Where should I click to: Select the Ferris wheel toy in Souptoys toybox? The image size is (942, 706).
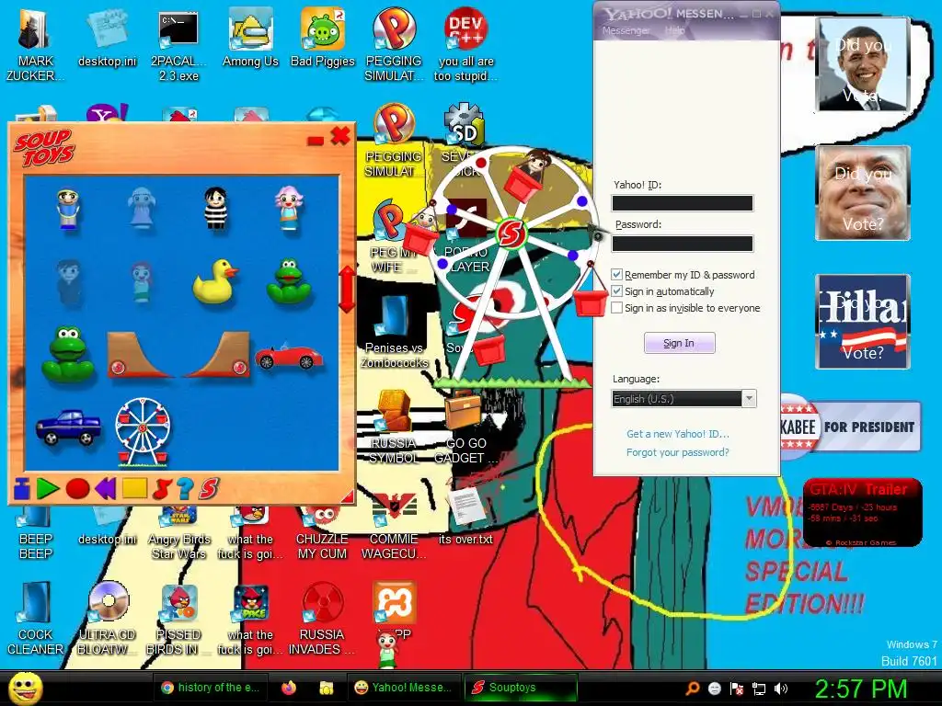[143, 432]
